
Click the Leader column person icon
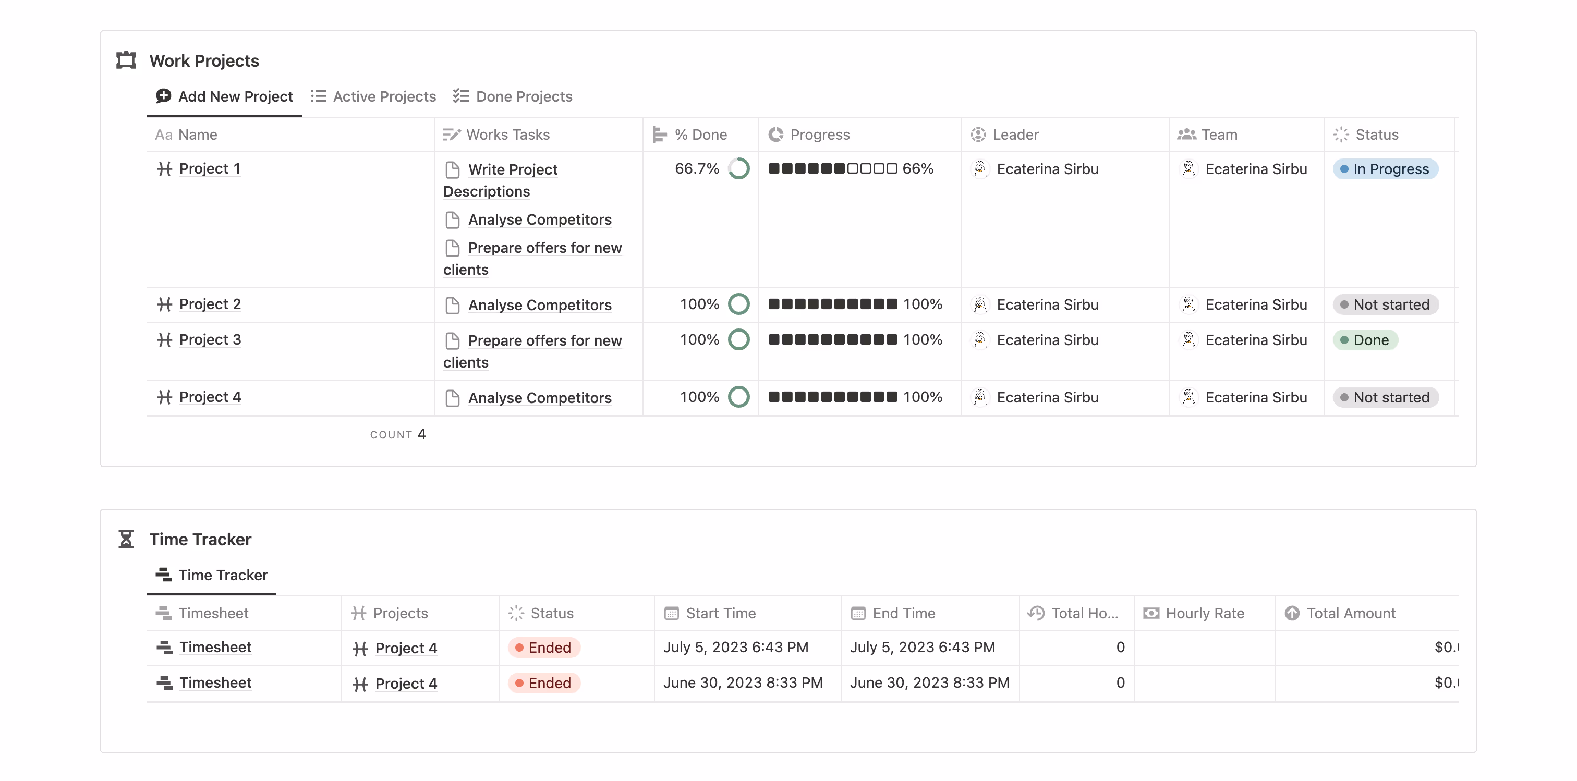point(978,134)
